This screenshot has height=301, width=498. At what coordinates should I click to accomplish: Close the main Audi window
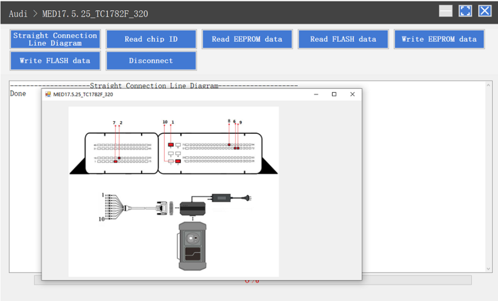485,11
